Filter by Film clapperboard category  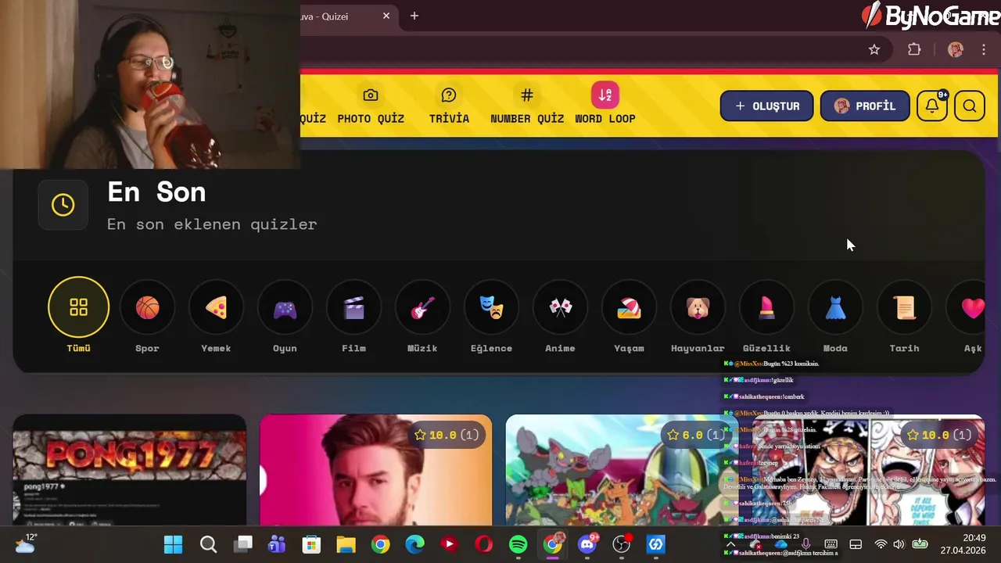pos(353,307)
